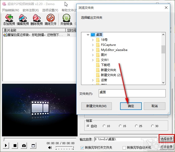Screen dimensions: 175x152
Task: Click the Add Video (添加视频) toolbar icon
Action: (9, 18)
